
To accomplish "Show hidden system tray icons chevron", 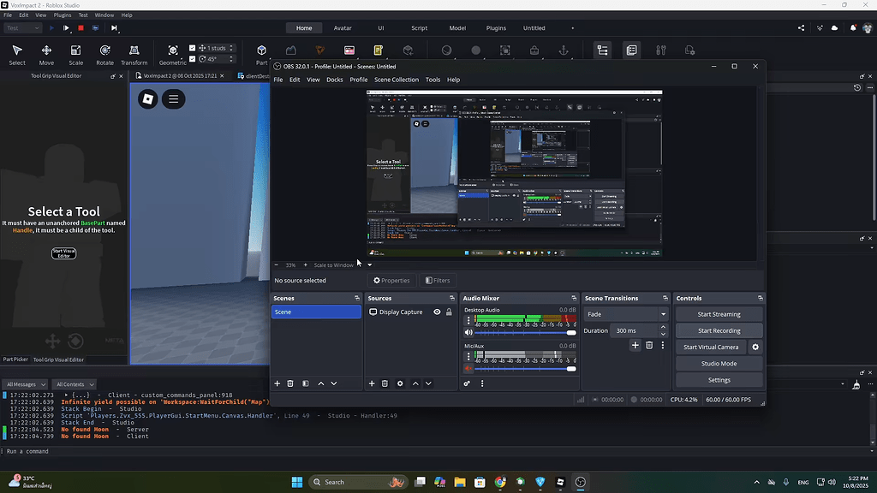I will (x=757, y=482).
